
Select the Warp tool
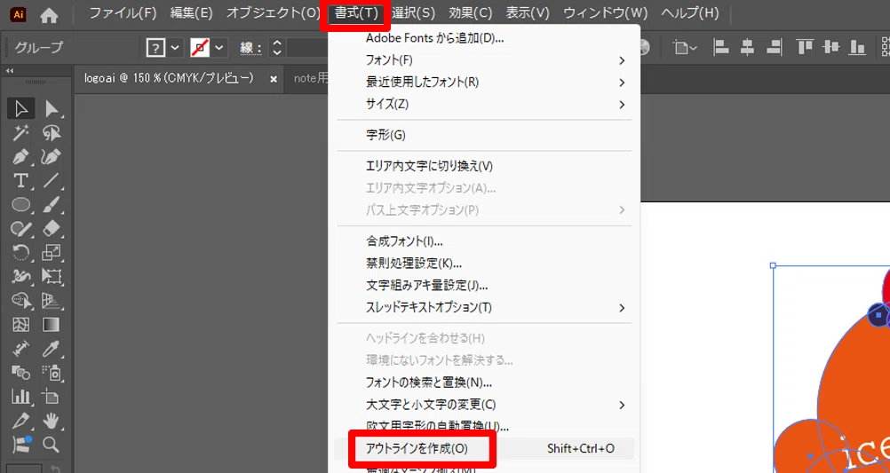21,276
